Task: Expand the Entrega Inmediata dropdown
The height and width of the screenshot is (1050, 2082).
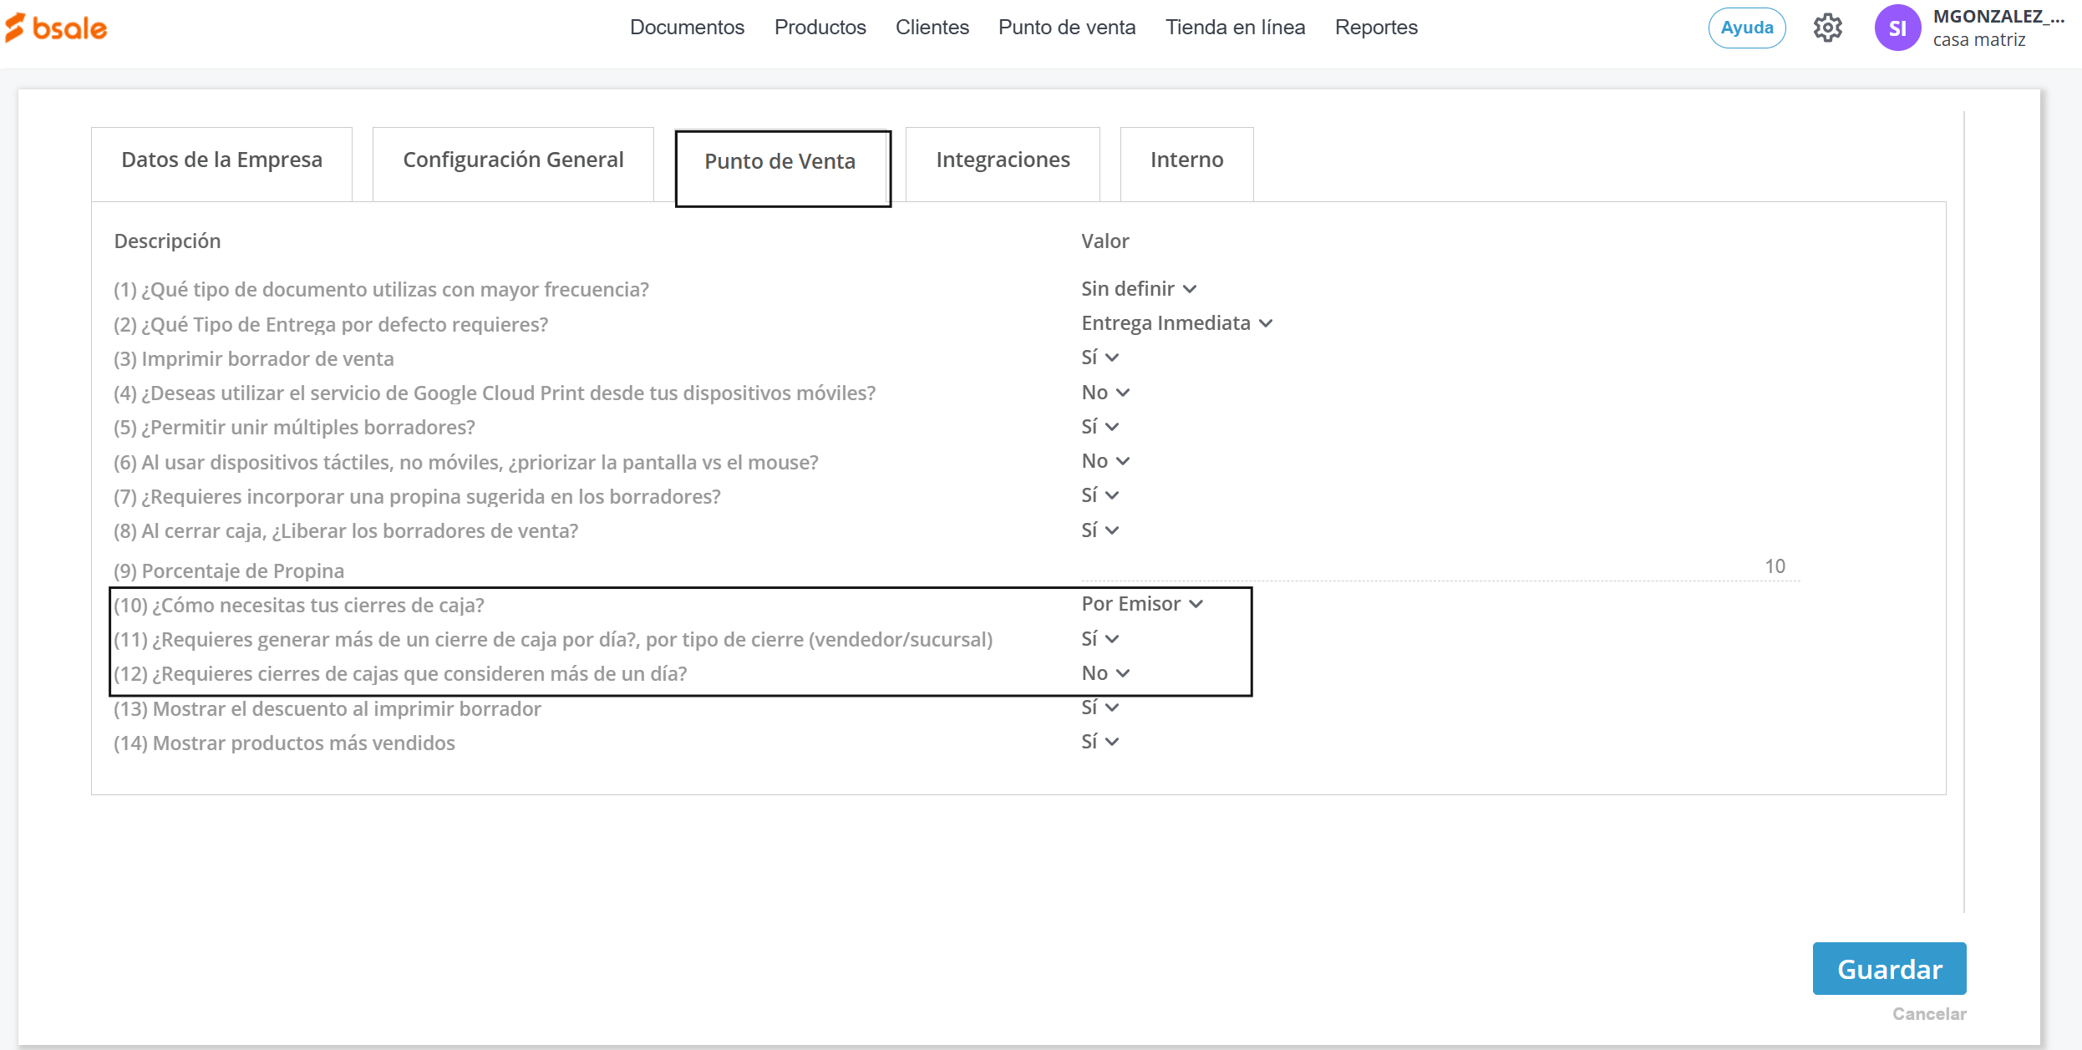Action: tap(1176, 323)
